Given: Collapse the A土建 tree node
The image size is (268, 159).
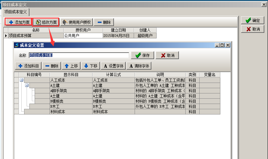Looking at the screenshot, I should (x=27, y=85).
